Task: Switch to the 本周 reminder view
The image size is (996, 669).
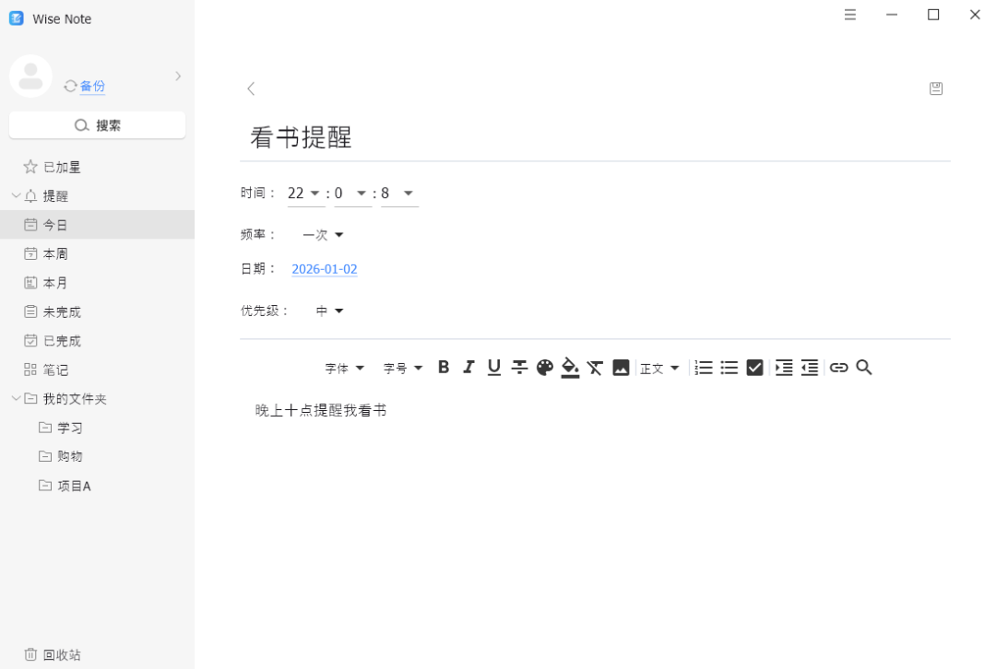Action: tap(55, 253)
